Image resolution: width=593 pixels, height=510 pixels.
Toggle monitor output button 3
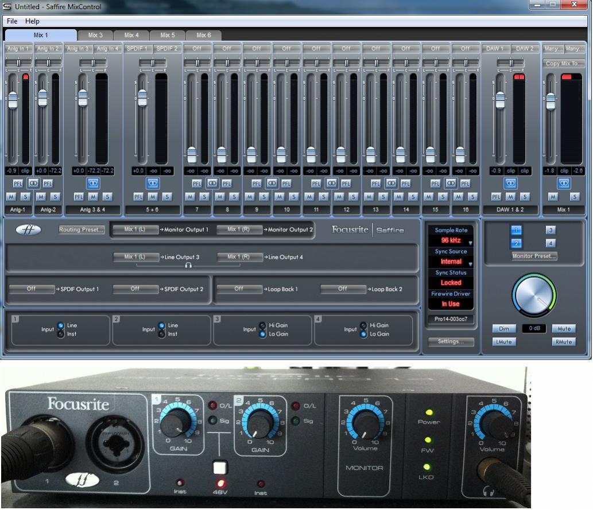551,230
